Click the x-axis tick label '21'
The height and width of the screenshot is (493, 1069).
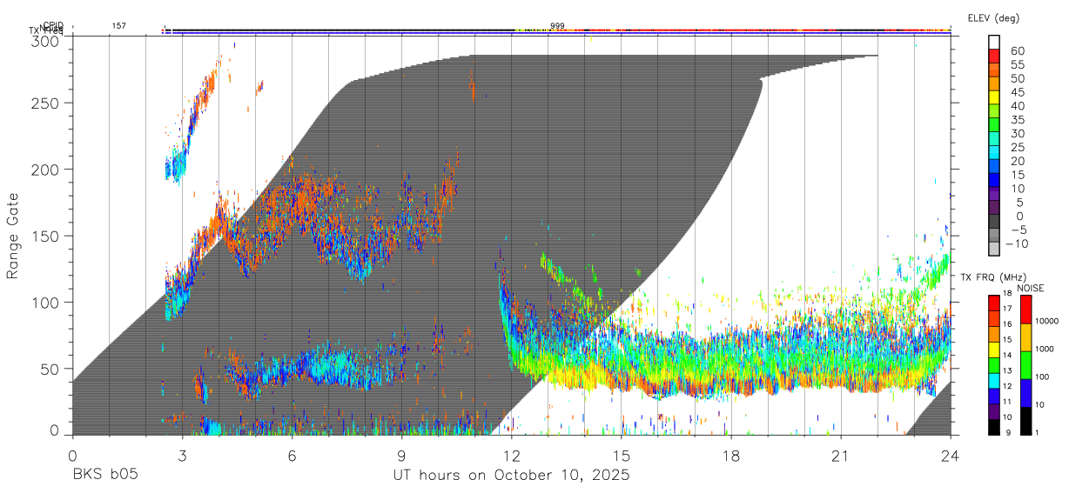coord(841,456)
